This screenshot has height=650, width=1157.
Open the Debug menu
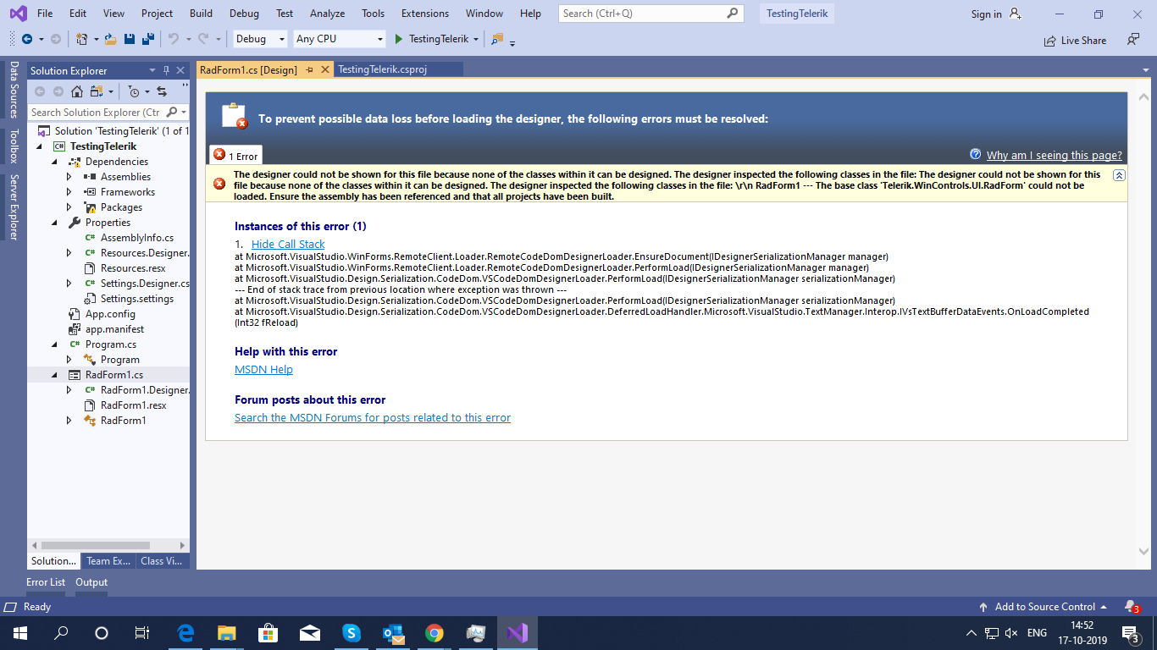244,14
